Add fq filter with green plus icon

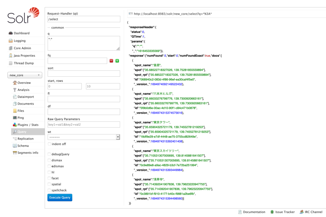click(117, 61)
